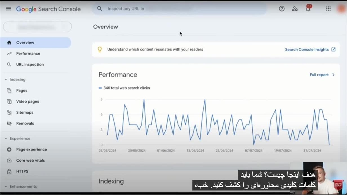Expand the Enhancements section arrow
Screen dimensions: 347x195
coord(6,187)
